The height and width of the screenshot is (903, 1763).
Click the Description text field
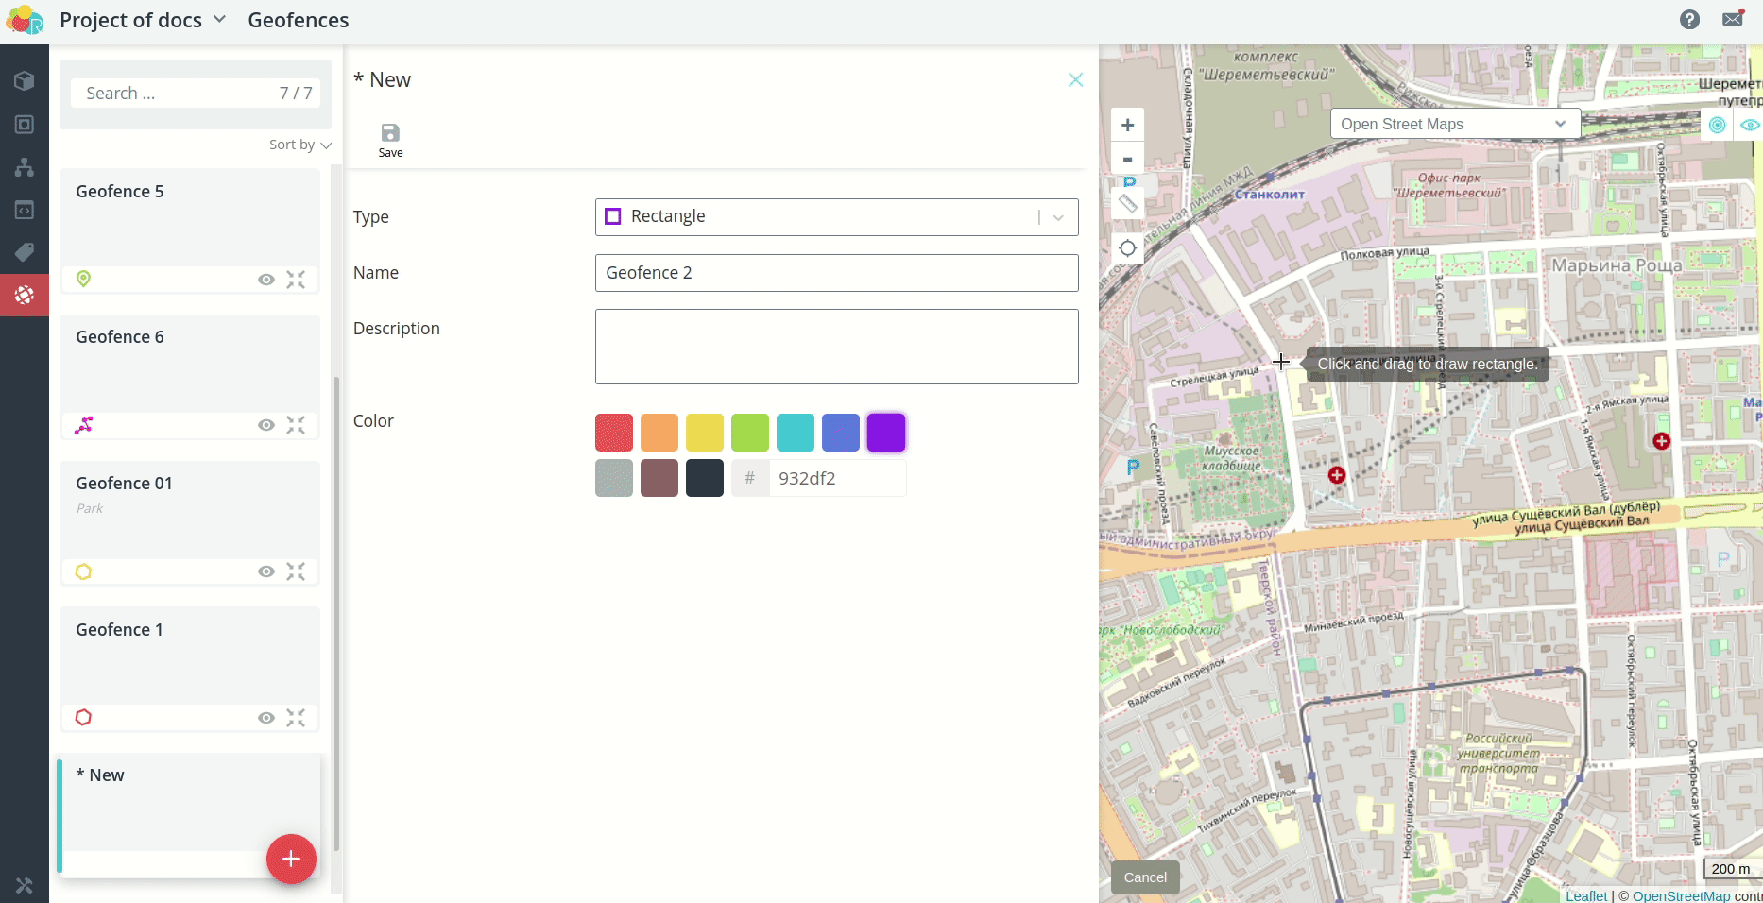click(836, 347)
